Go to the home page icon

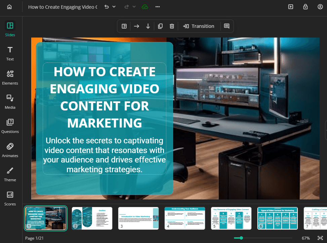click(x=9, y=7)
